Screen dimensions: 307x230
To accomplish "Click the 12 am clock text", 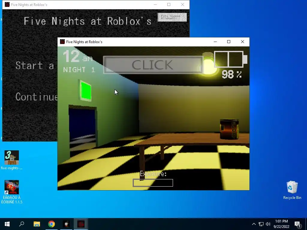I will tap(78, 57).
